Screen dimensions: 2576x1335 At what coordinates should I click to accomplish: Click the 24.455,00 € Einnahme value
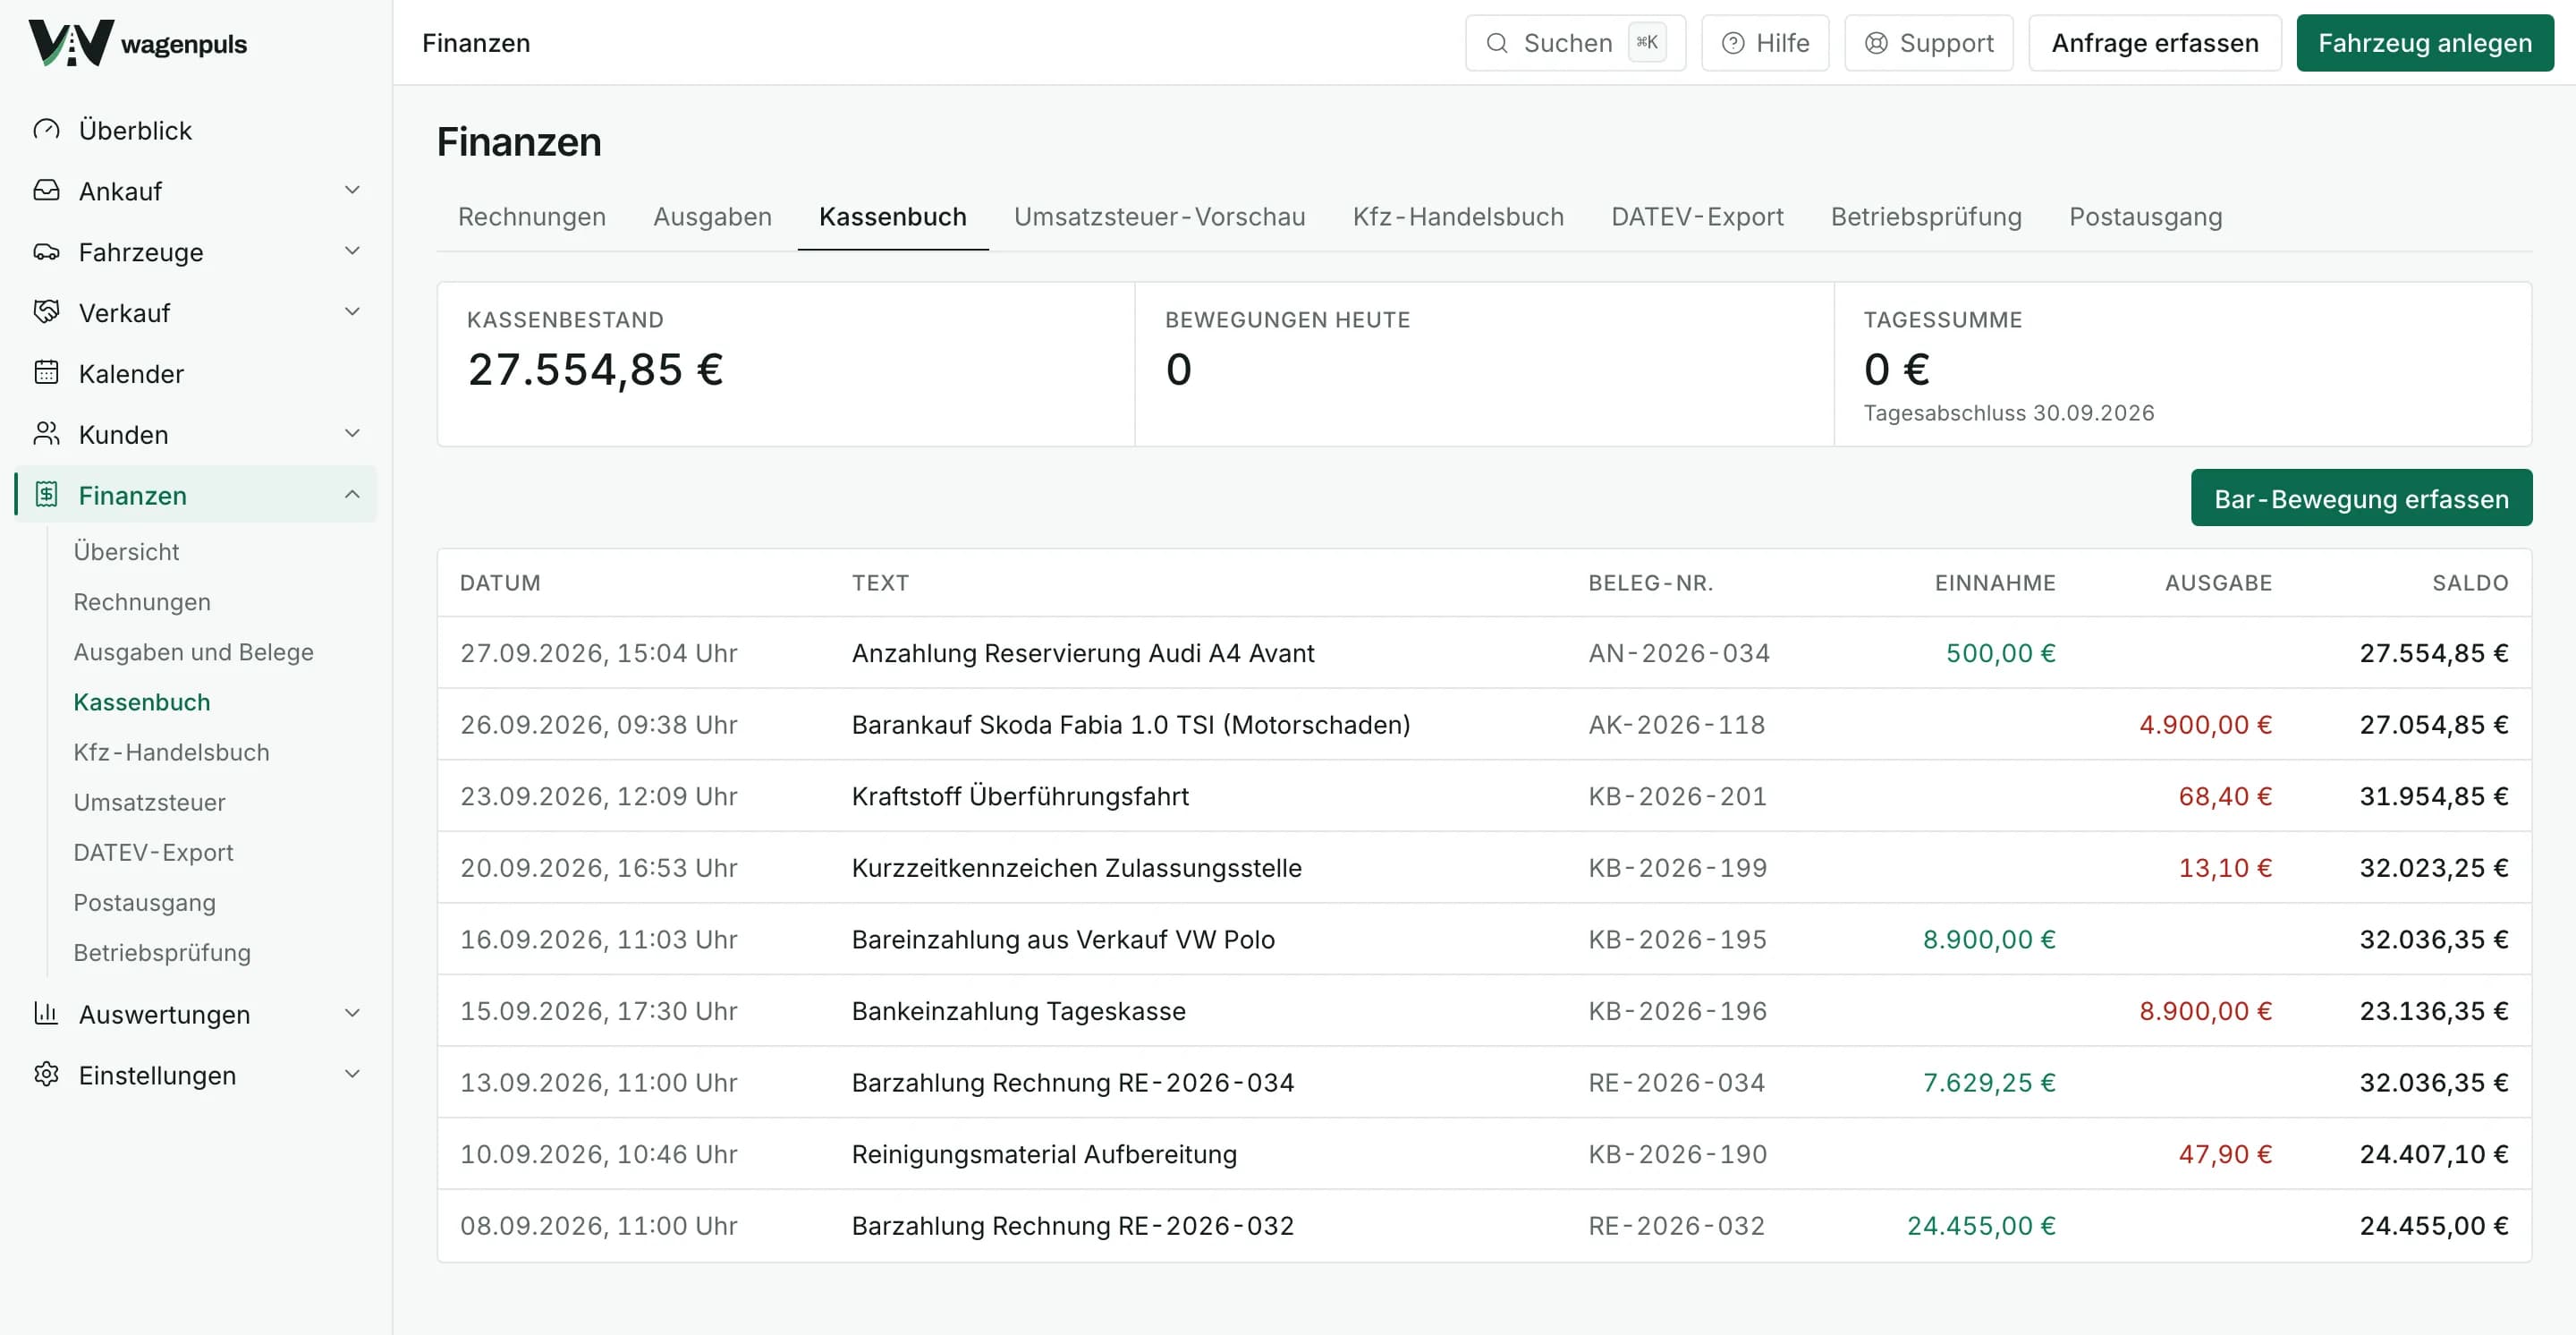point(1981,1226)
